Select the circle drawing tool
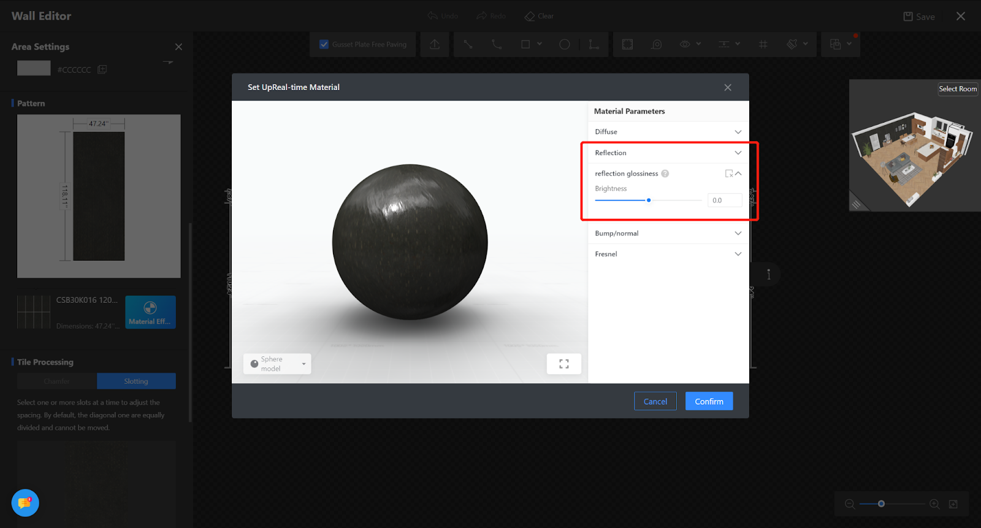The image size is (981, 528). pos(565,44)
